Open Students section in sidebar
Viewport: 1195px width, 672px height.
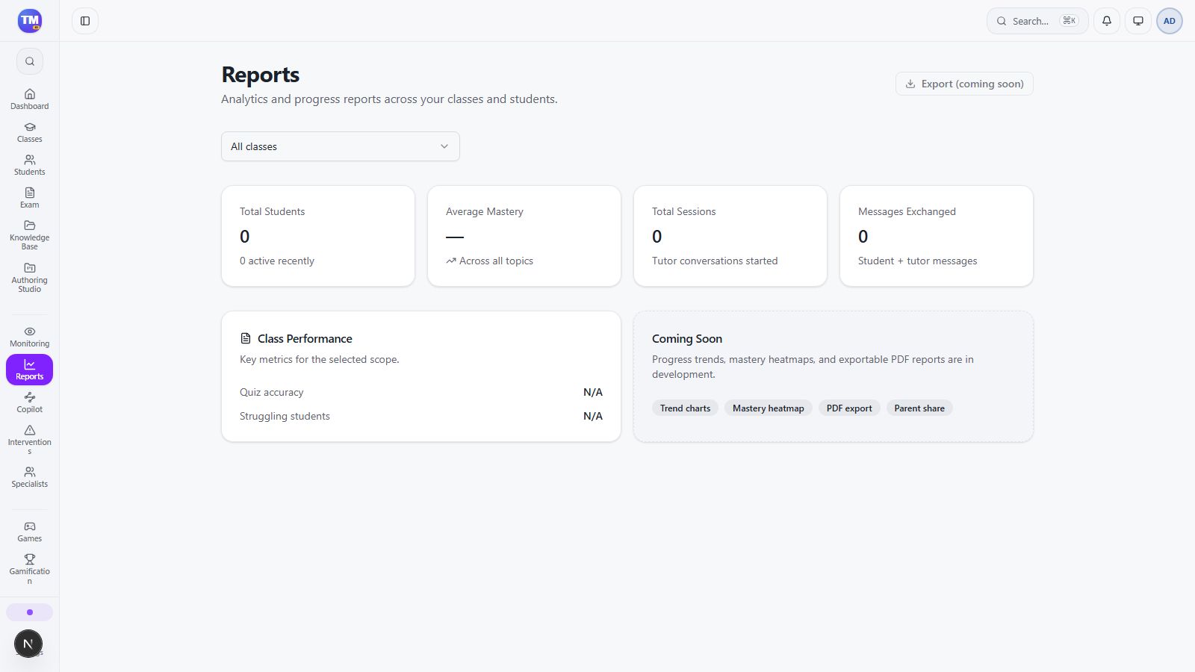[30, 165]
